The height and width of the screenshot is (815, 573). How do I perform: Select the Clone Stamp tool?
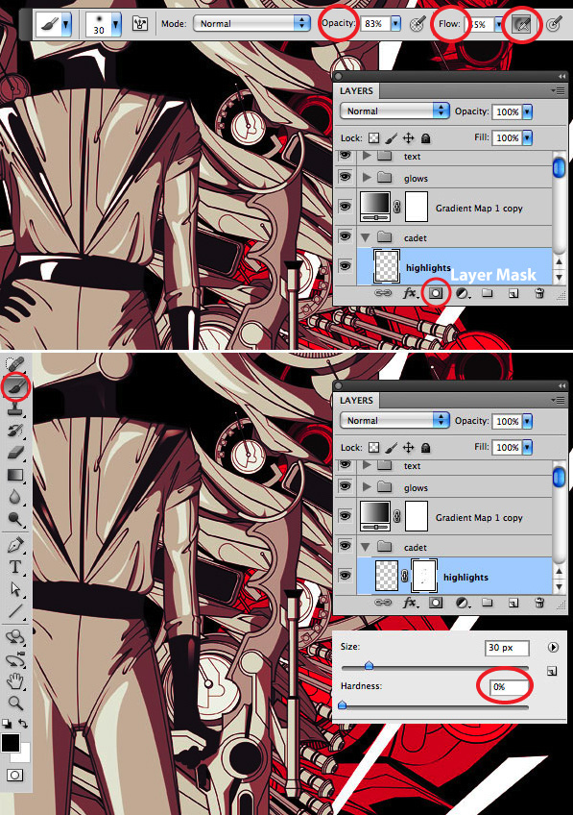[15, 408]
